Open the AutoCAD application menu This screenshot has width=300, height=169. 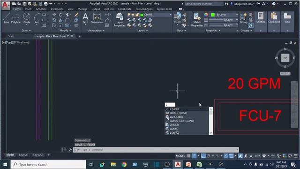pyautogui.click(x=5, y=5)
